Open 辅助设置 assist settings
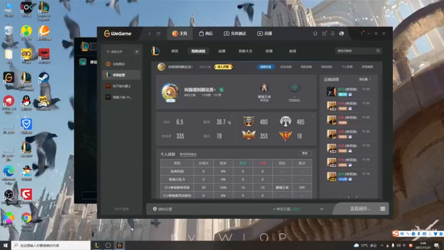The image size is (444, 250). coord(163,209)
